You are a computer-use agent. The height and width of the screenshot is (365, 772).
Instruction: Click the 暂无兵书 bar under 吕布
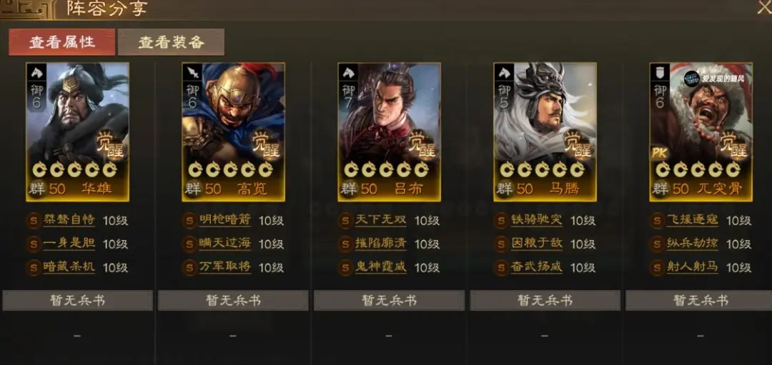[x=390, y=301]
